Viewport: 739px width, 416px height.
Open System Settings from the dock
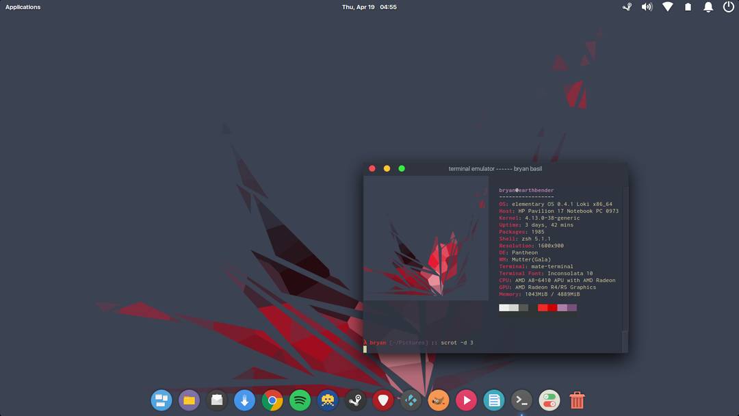coord(549,400)
